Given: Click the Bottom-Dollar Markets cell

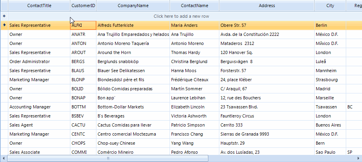Looking at the screenshot, I should click(133, 107).
